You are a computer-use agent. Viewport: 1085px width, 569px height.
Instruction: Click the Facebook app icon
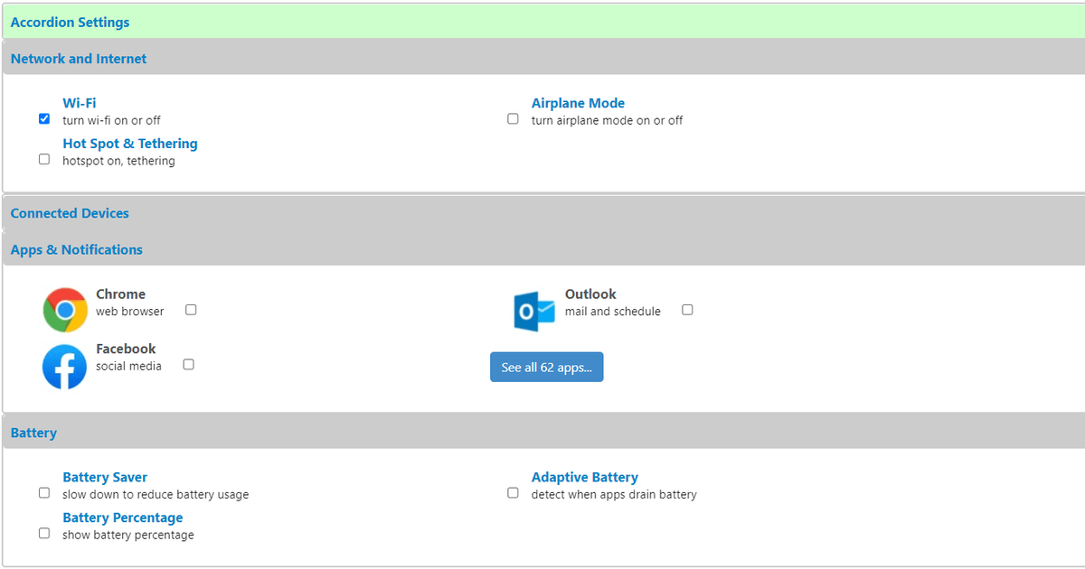65,367
